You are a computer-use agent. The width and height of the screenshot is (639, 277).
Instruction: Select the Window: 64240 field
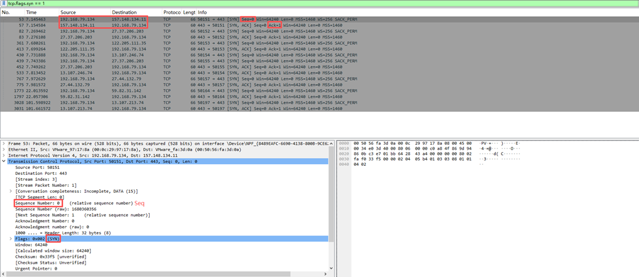[x=31, y=245]
